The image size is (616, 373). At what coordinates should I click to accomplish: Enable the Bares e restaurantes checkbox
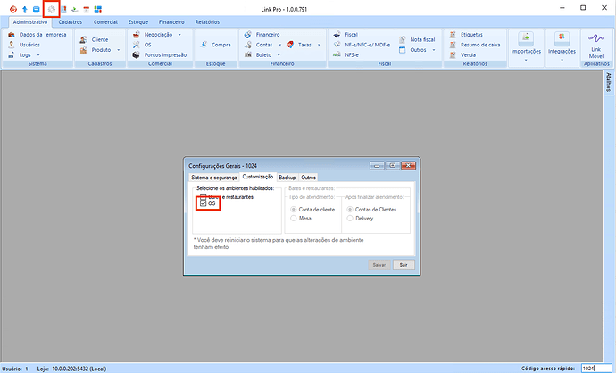pos(204,196)
